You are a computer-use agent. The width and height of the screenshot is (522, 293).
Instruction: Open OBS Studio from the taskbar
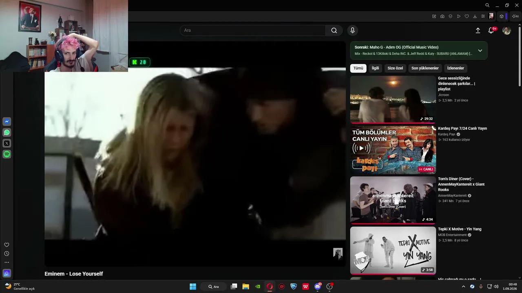[x=330, y=286]
